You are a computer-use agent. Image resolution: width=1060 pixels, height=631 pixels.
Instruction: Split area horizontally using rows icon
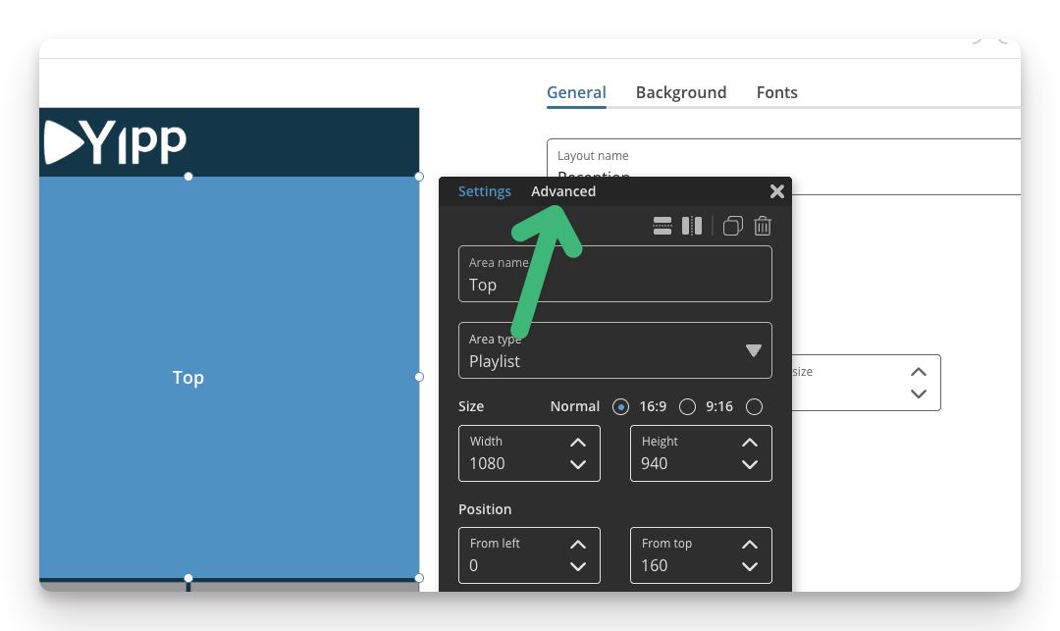[662, 226]
